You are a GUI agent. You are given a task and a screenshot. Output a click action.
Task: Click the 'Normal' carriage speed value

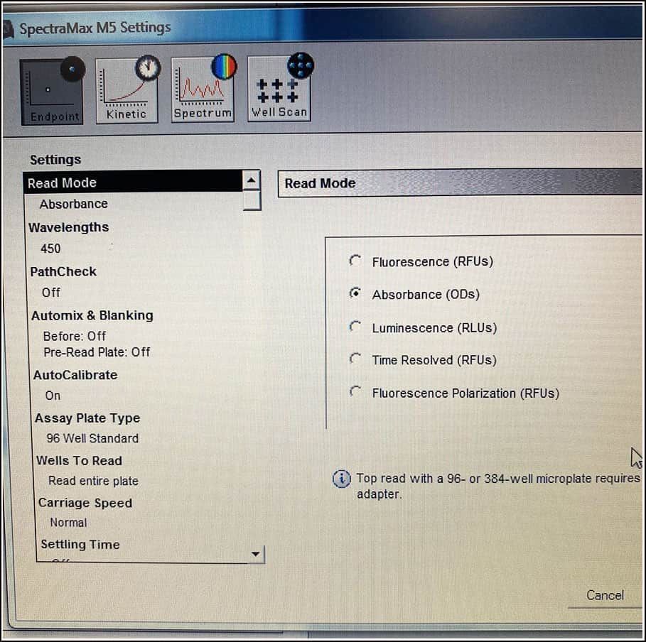(x=68, y=522)
